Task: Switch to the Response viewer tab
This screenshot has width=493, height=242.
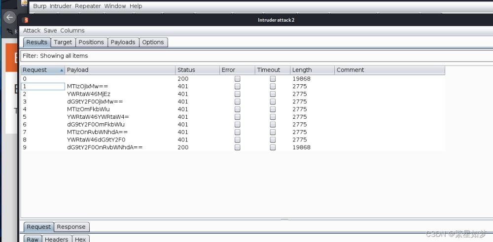Action: point(71,227)
